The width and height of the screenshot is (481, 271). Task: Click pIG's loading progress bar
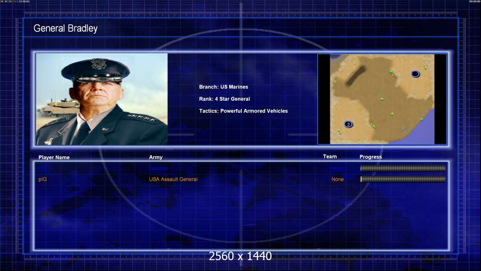403,179
